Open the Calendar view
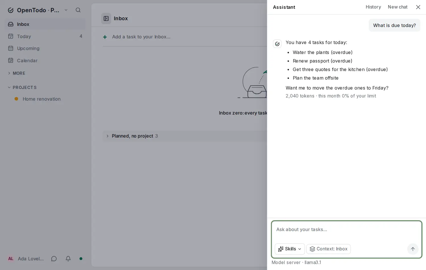 pyautogui.click(x=45, y=60)
